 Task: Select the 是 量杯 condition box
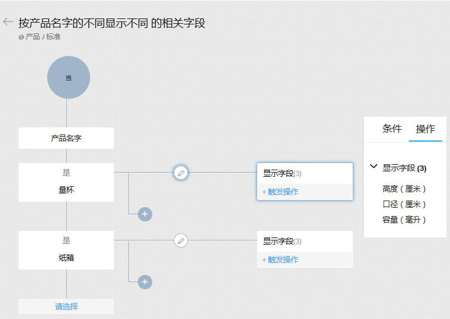[x=66, y=182]
